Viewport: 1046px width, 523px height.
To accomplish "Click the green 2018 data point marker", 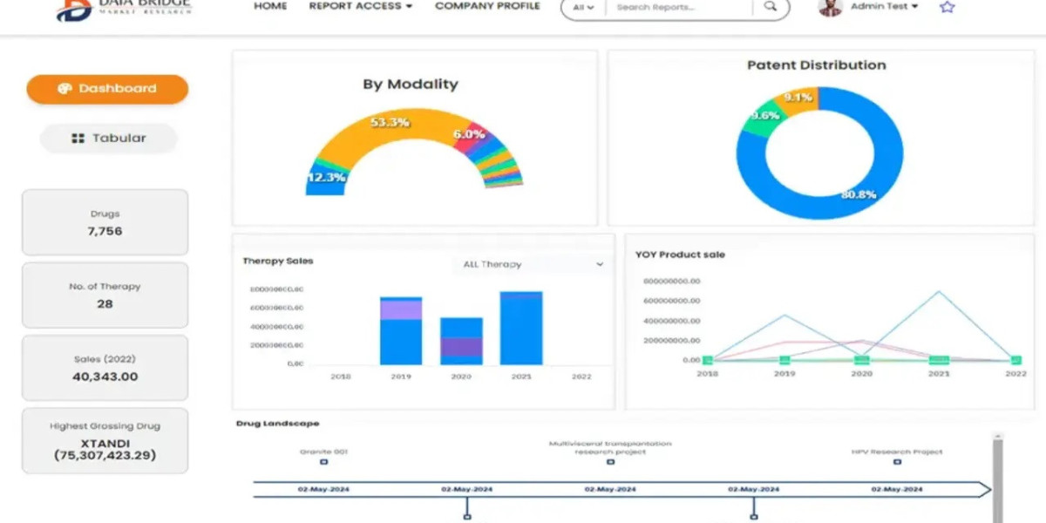I will coord(708,360).
